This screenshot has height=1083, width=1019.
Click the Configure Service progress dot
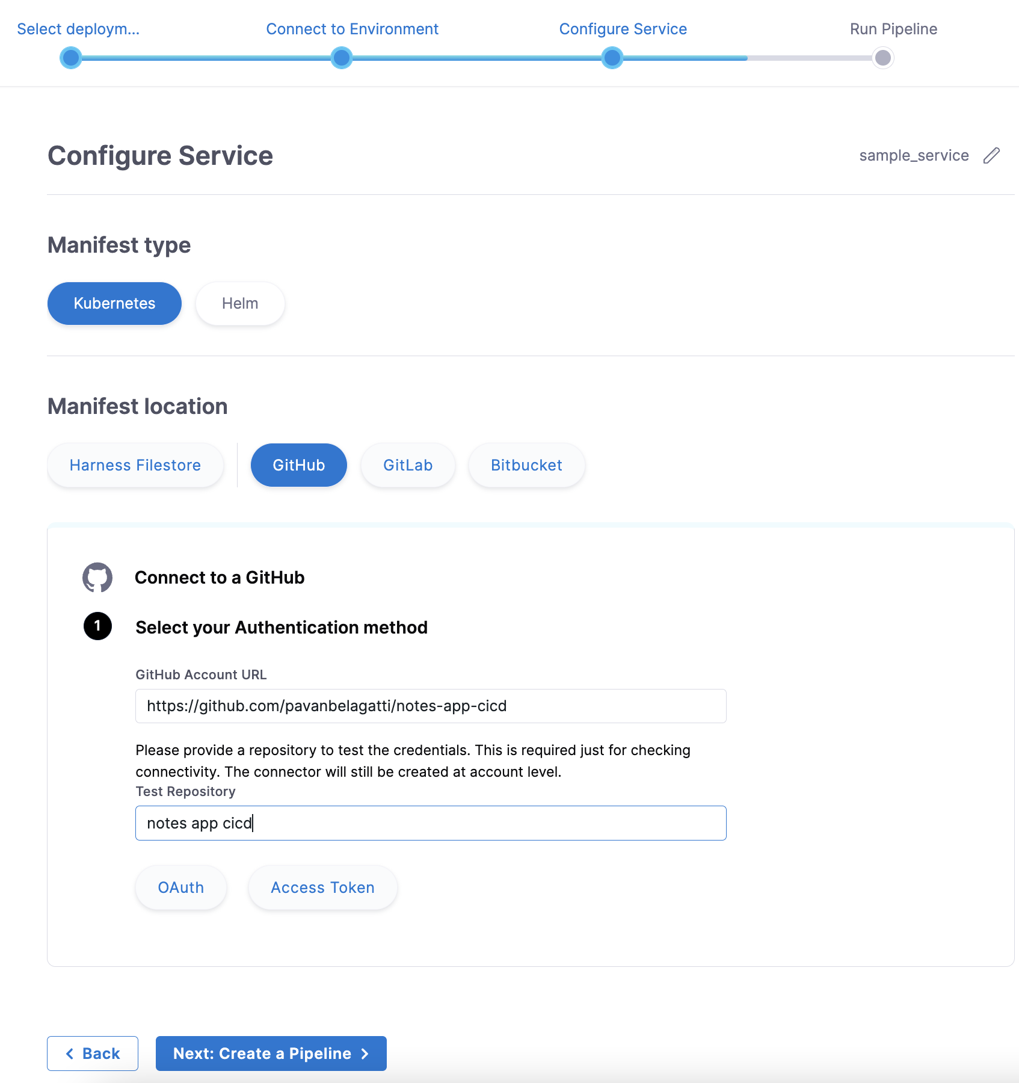[612, 58]
